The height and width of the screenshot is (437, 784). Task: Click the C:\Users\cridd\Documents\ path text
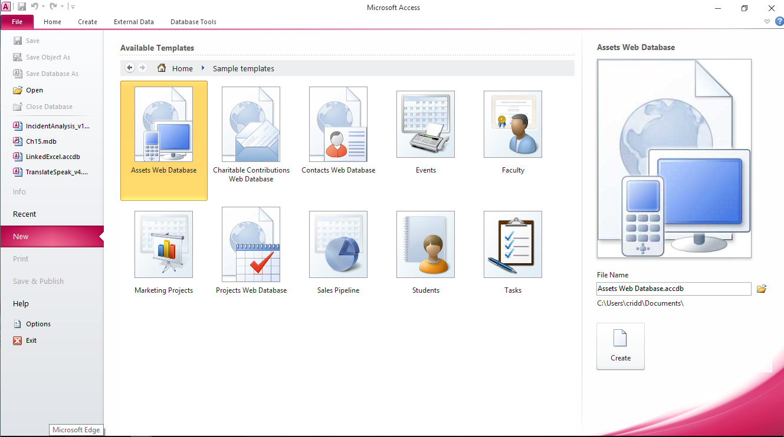click(x=640, y=303)
